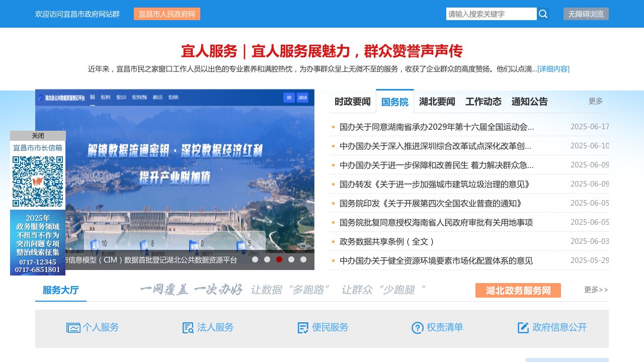Click the keyword search input field

[491, 14]
